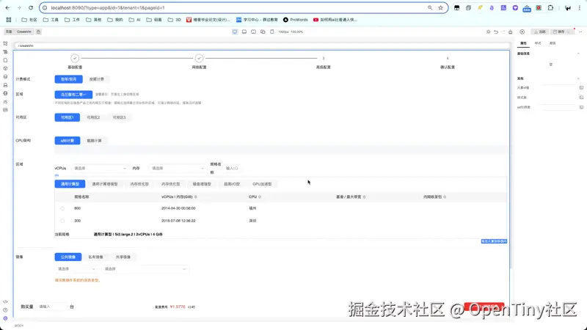Select the I/O spec type tab
This screenshot has height=330, width=587.
point(232,184)
